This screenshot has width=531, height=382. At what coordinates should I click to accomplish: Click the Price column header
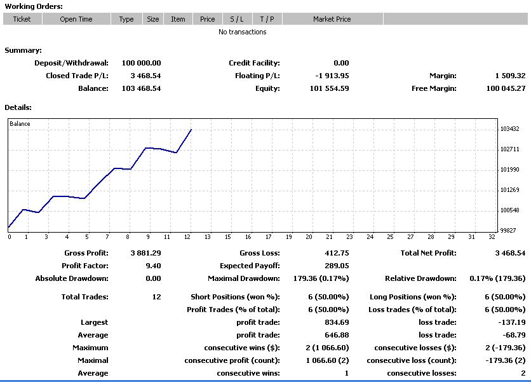pos(207,19)
